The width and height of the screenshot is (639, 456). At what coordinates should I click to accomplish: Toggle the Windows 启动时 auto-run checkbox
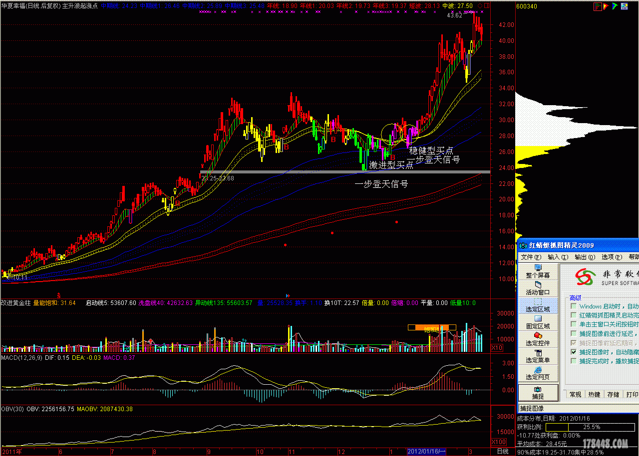pyautogui.click(x=574, y=306)
